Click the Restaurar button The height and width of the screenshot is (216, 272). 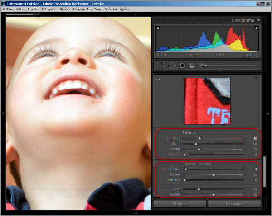(x=234, y=204)
